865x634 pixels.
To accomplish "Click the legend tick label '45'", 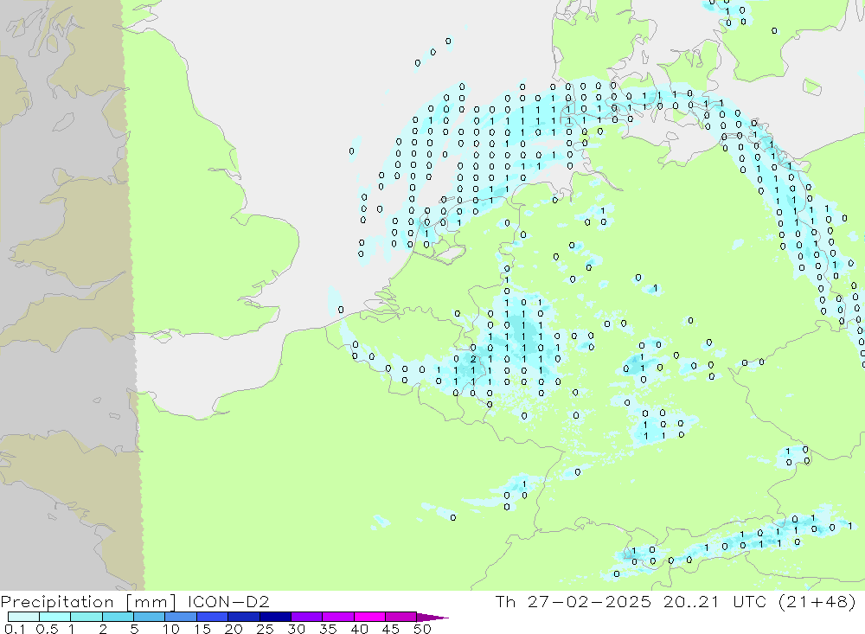I will coord(391,629).
